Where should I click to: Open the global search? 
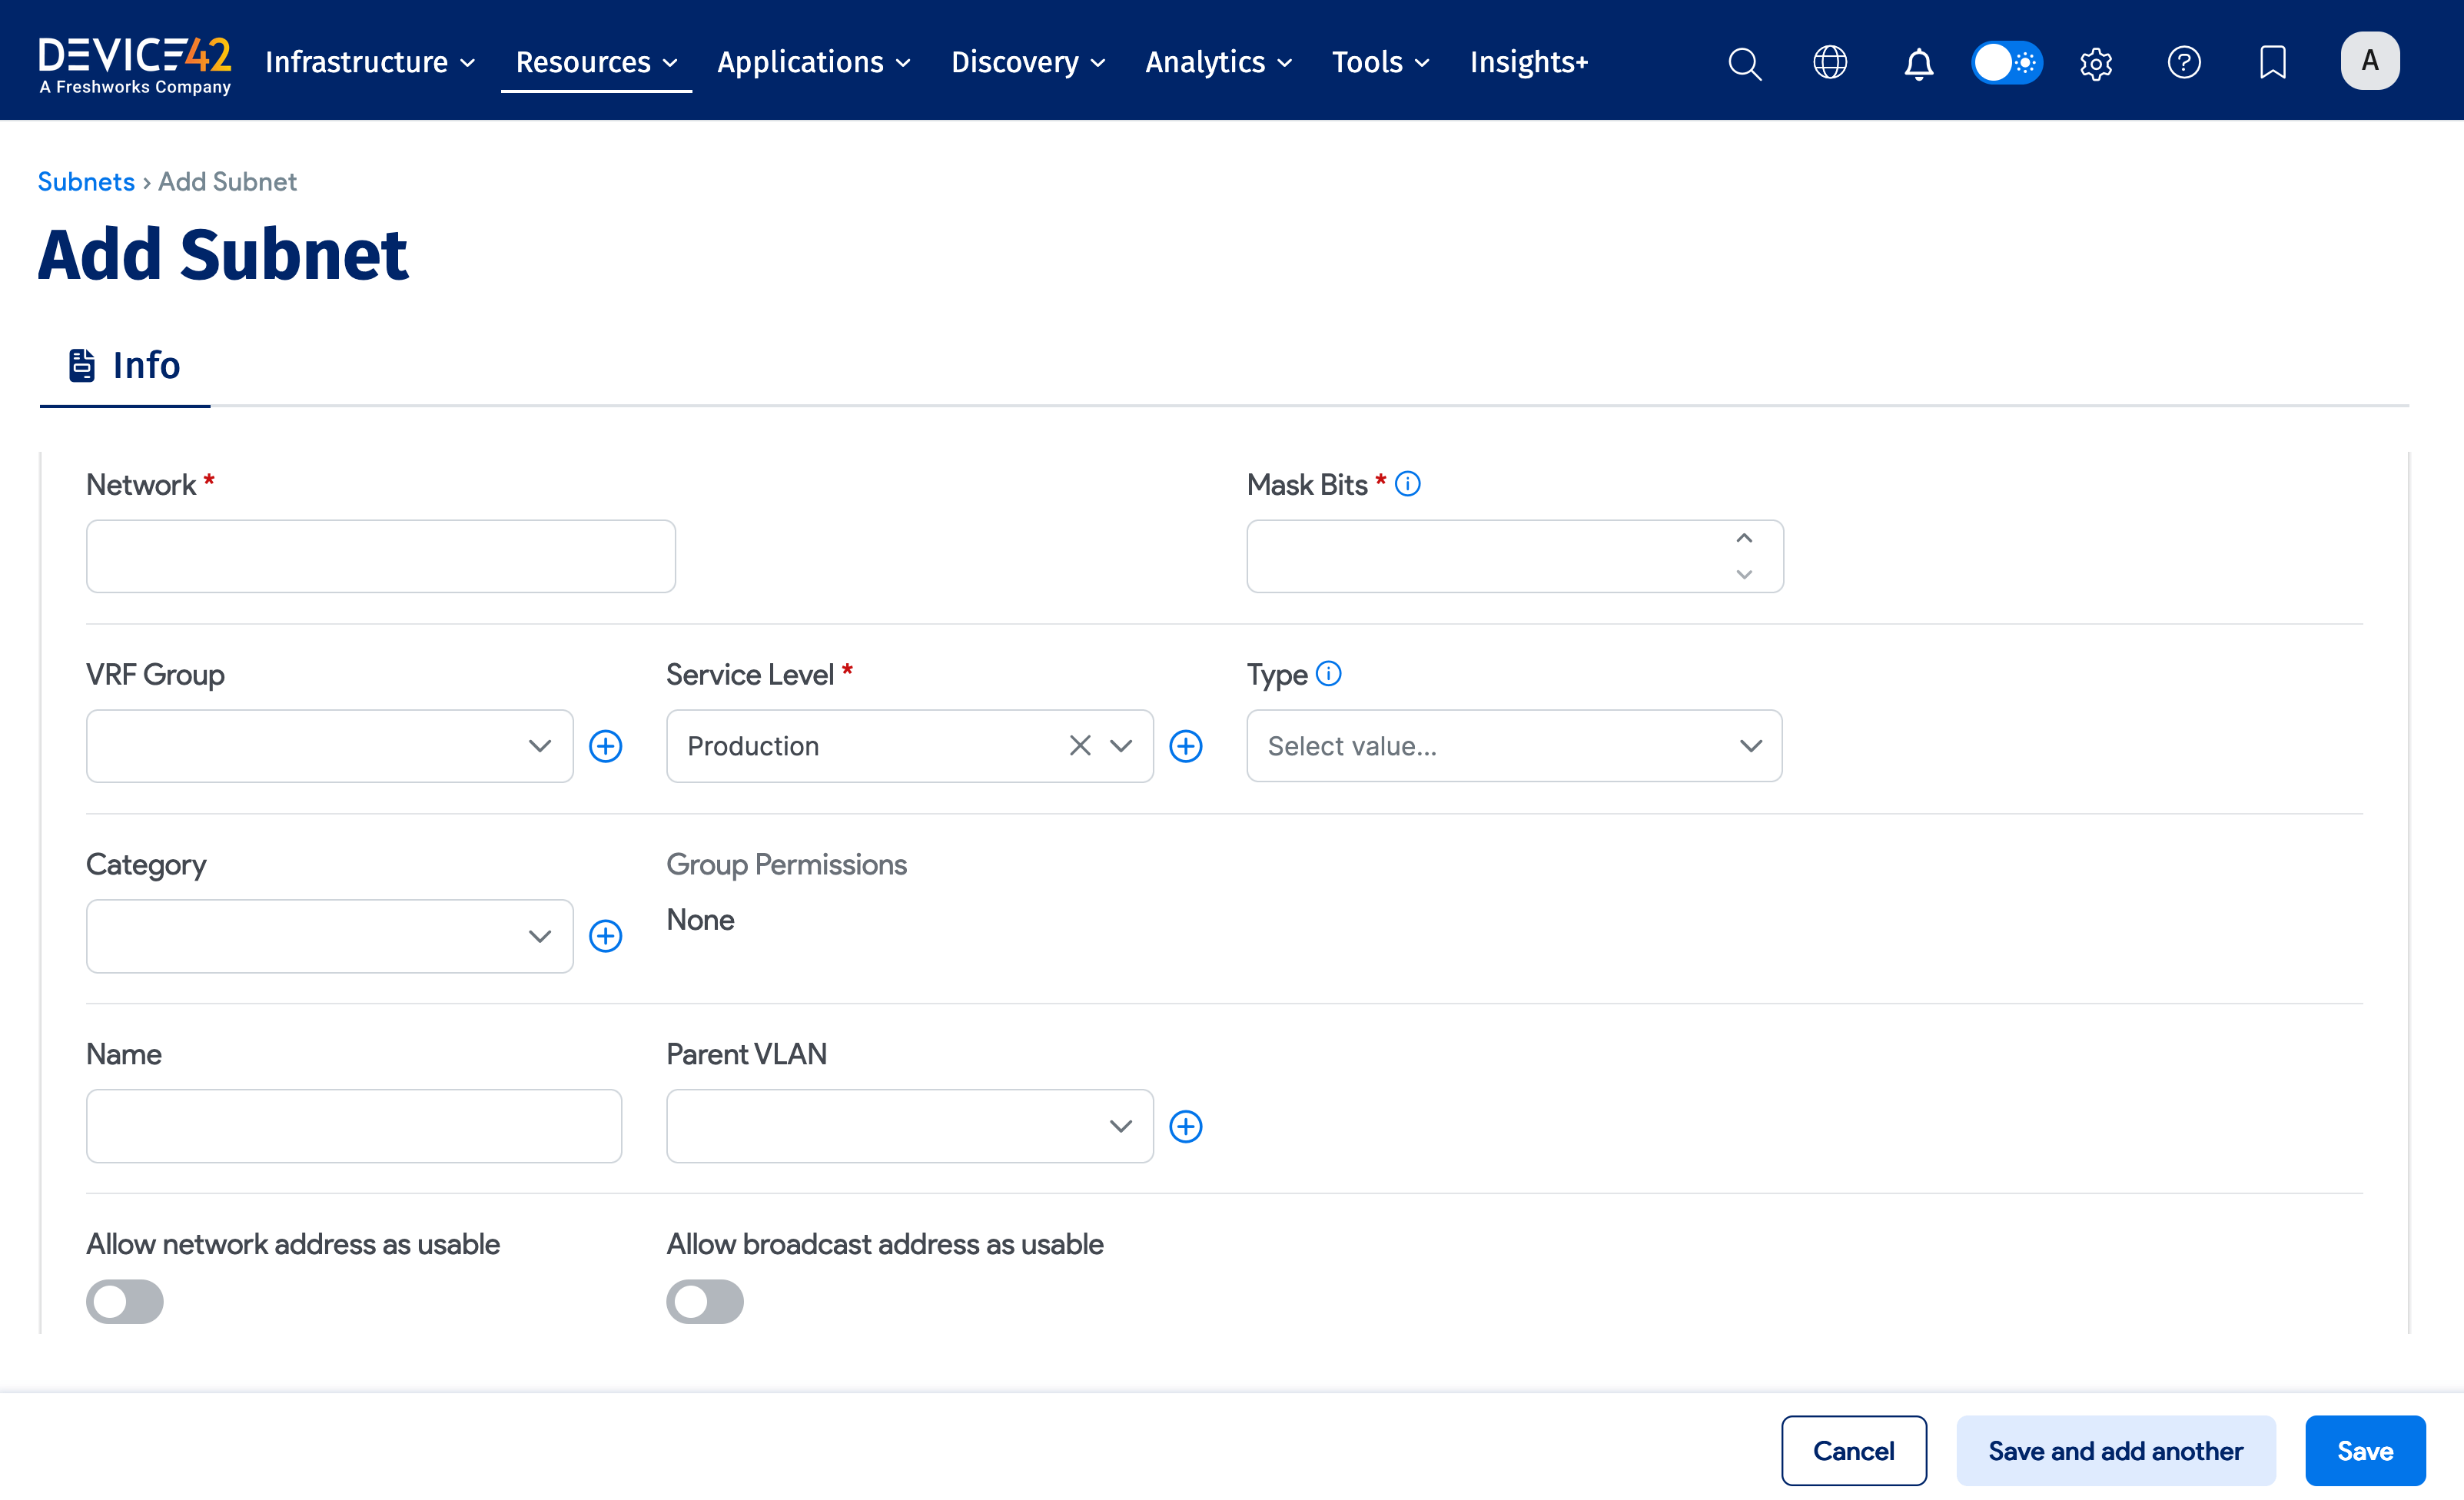point(1744,62)
